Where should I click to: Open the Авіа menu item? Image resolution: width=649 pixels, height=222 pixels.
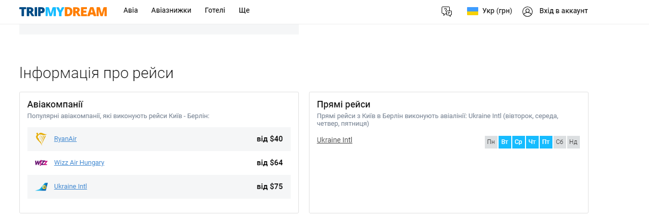tap(131, 10)
